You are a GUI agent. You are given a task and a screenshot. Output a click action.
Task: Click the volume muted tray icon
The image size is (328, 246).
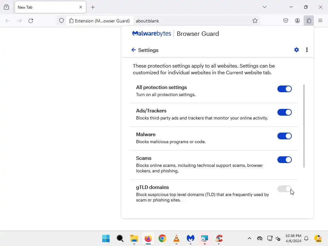pos(278,238)
